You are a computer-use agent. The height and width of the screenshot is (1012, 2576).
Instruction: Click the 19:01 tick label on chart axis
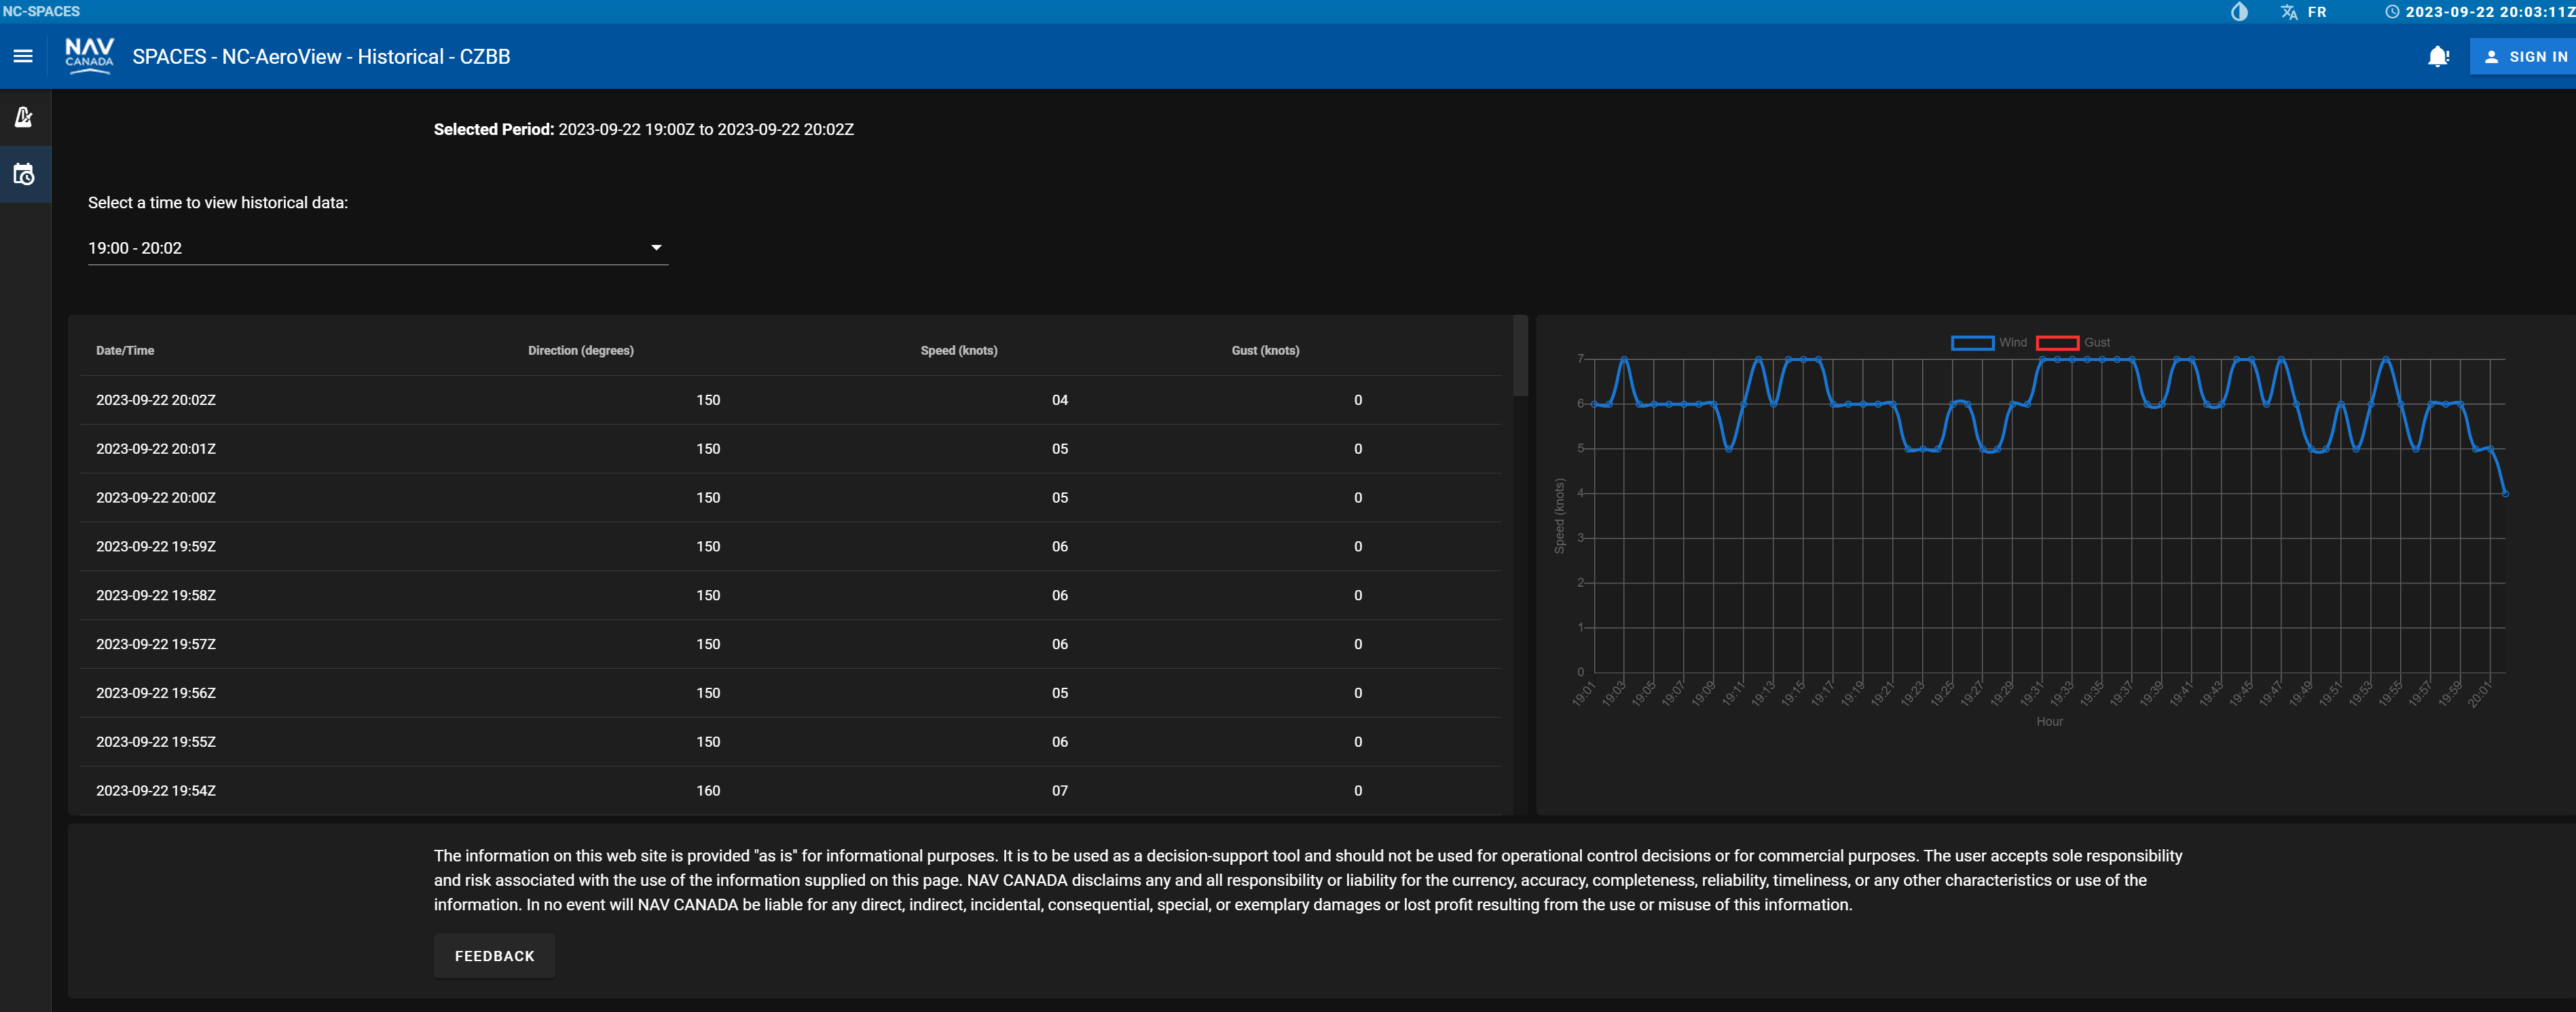[x=1583, y=693]
